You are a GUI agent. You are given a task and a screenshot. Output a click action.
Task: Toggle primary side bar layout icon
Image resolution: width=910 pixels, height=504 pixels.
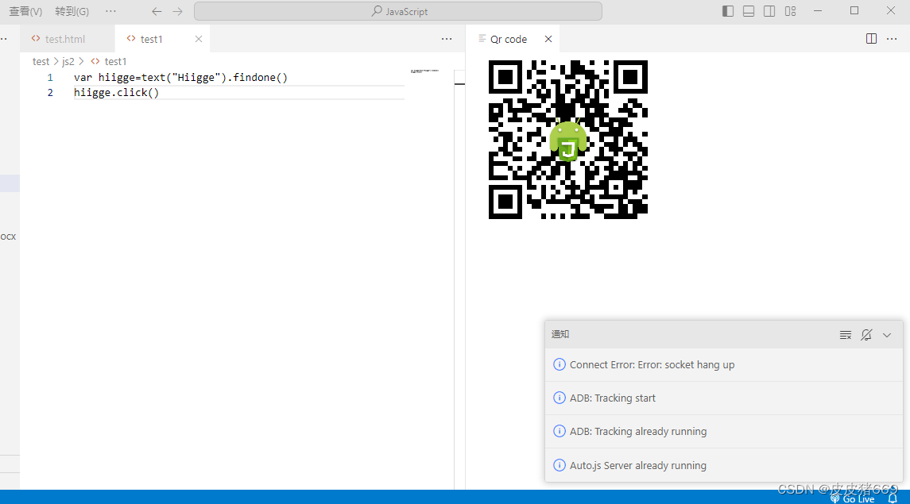728,11
